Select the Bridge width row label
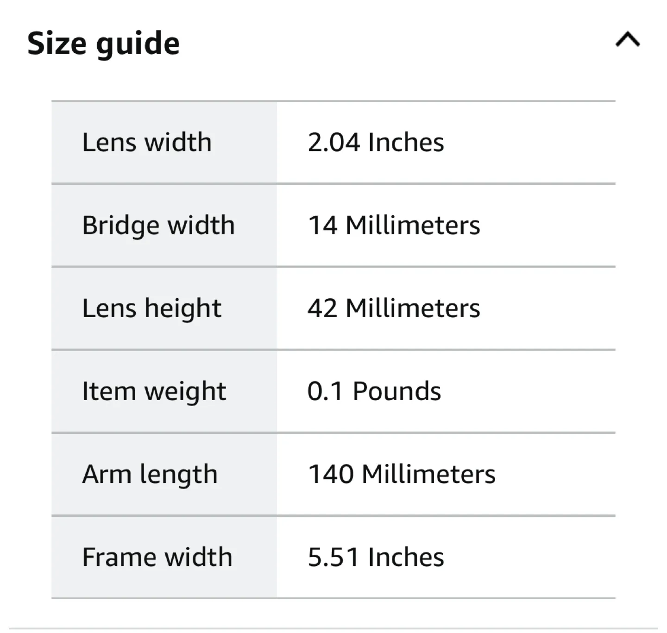This screenshot has width=667, height=633. 158,225
